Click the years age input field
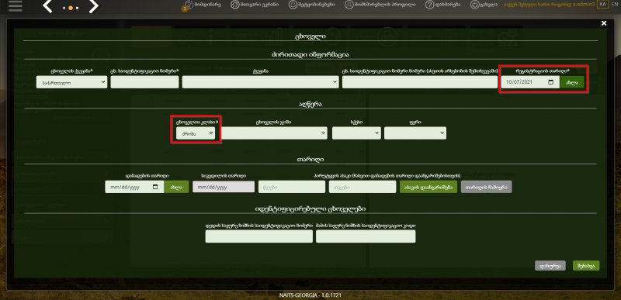The width and height of the screenshot is (621, 300). click(x=292, y=187)
